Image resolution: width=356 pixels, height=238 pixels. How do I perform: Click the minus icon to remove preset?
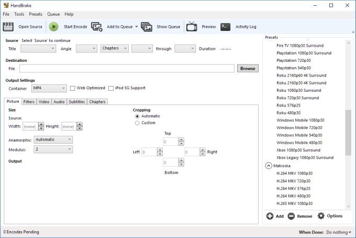(x=291, y=216)
